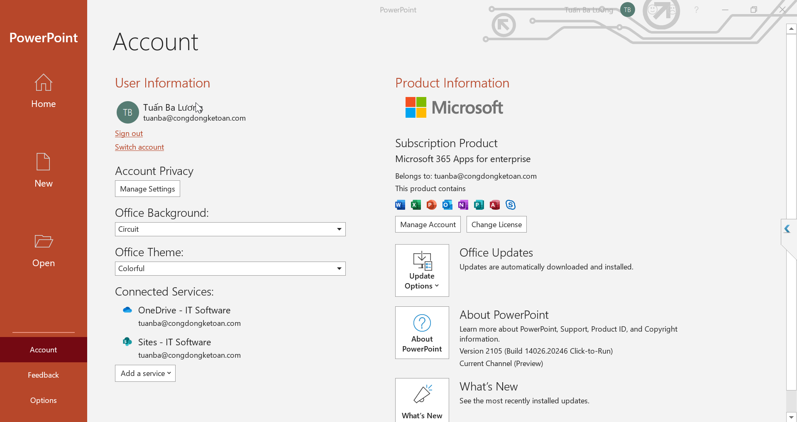Screen dimensions: 797x422
Task: Click the Open folder icon
Action: 44,241
